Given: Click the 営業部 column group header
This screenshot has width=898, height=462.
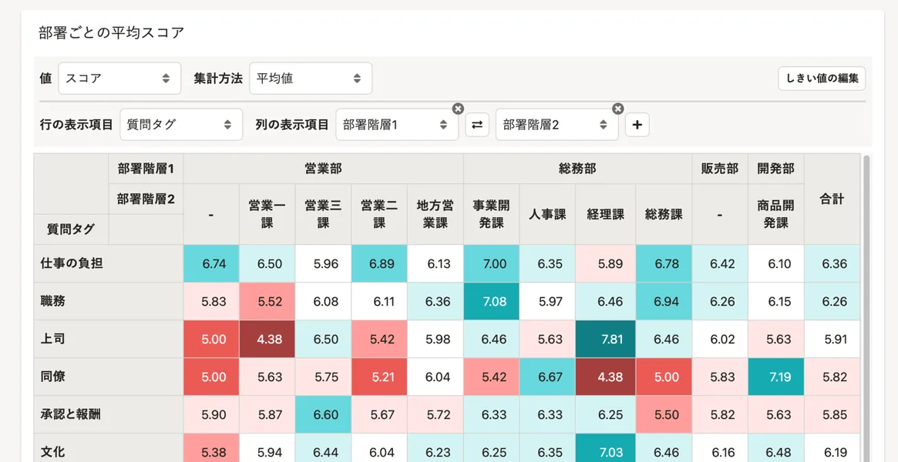Looking at the screenshot, I should [x=323, y=169].
